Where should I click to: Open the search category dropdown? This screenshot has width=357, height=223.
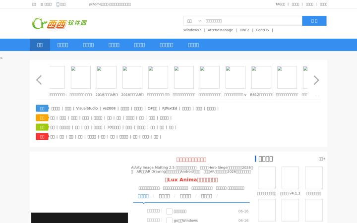click(x=194, y=21)
